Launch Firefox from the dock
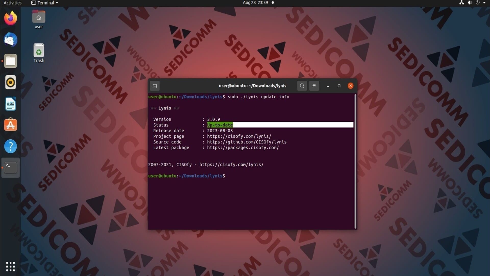Viewport: 490px width, 276px height. tap(10, 18)
